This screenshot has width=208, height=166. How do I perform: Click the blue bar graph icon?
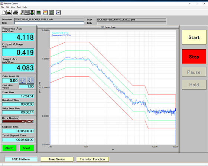coord(58,13)
